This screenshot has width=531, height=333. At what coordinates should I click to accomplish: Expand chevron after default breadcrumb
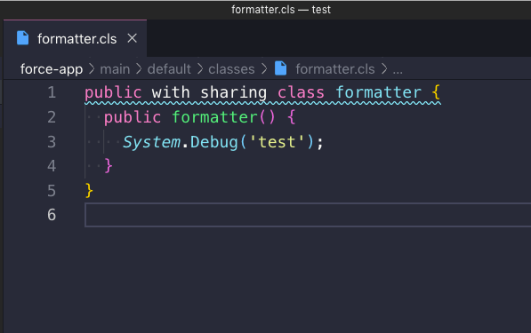coord(200,69)
